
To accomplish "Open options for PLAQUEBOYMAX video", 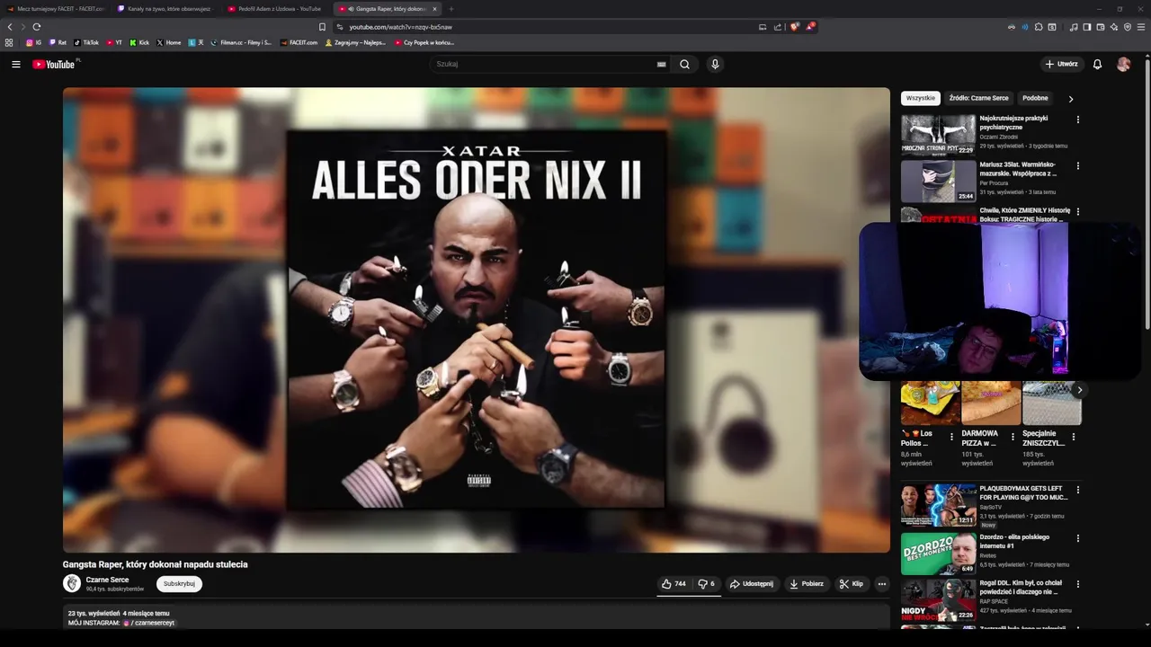I will tap(1077, 490).
